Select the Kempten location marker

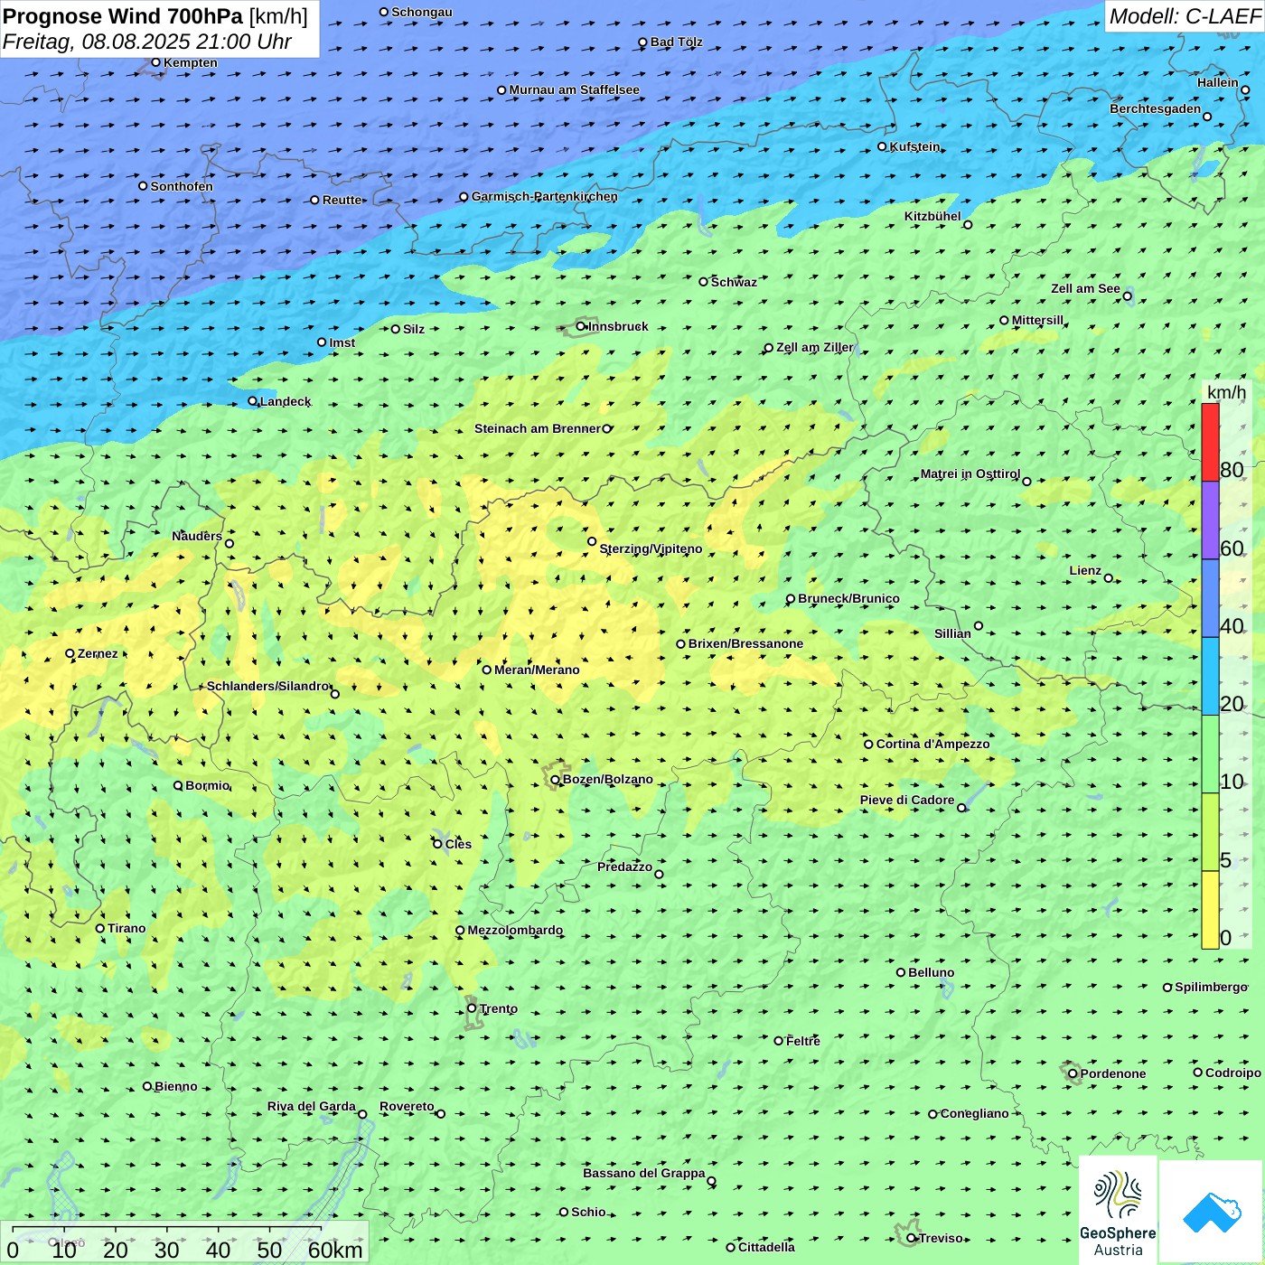click(x=156, y=62)
